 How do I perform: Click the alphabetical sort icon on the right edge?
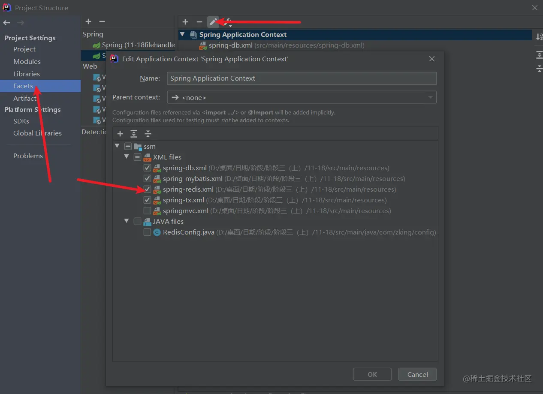tap(539, 36)
